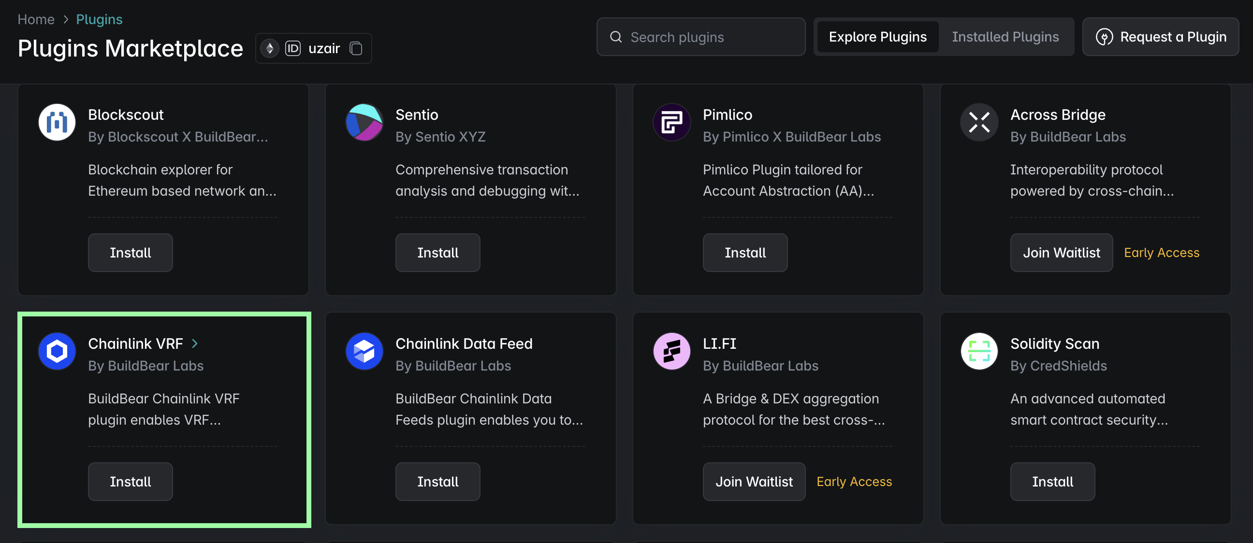The height and width of the screenshot is (543, 1253).
Task: Click the Ethereum icon in the ID badge
Action: point(269,48)
